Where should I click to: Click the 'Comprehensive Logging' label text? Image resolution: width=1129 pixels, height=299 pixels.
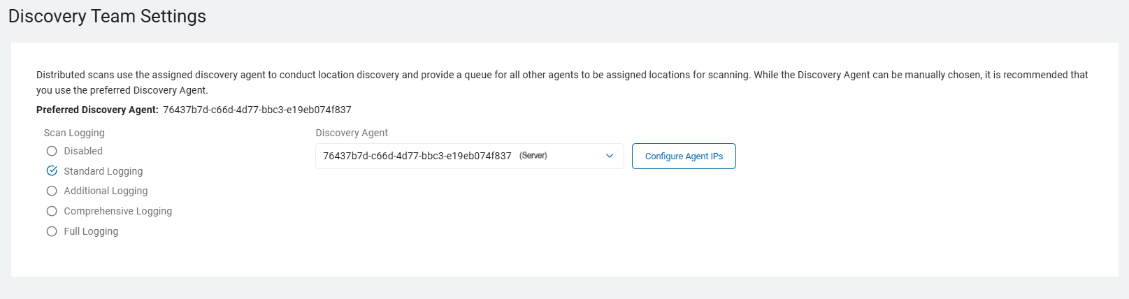117,211
